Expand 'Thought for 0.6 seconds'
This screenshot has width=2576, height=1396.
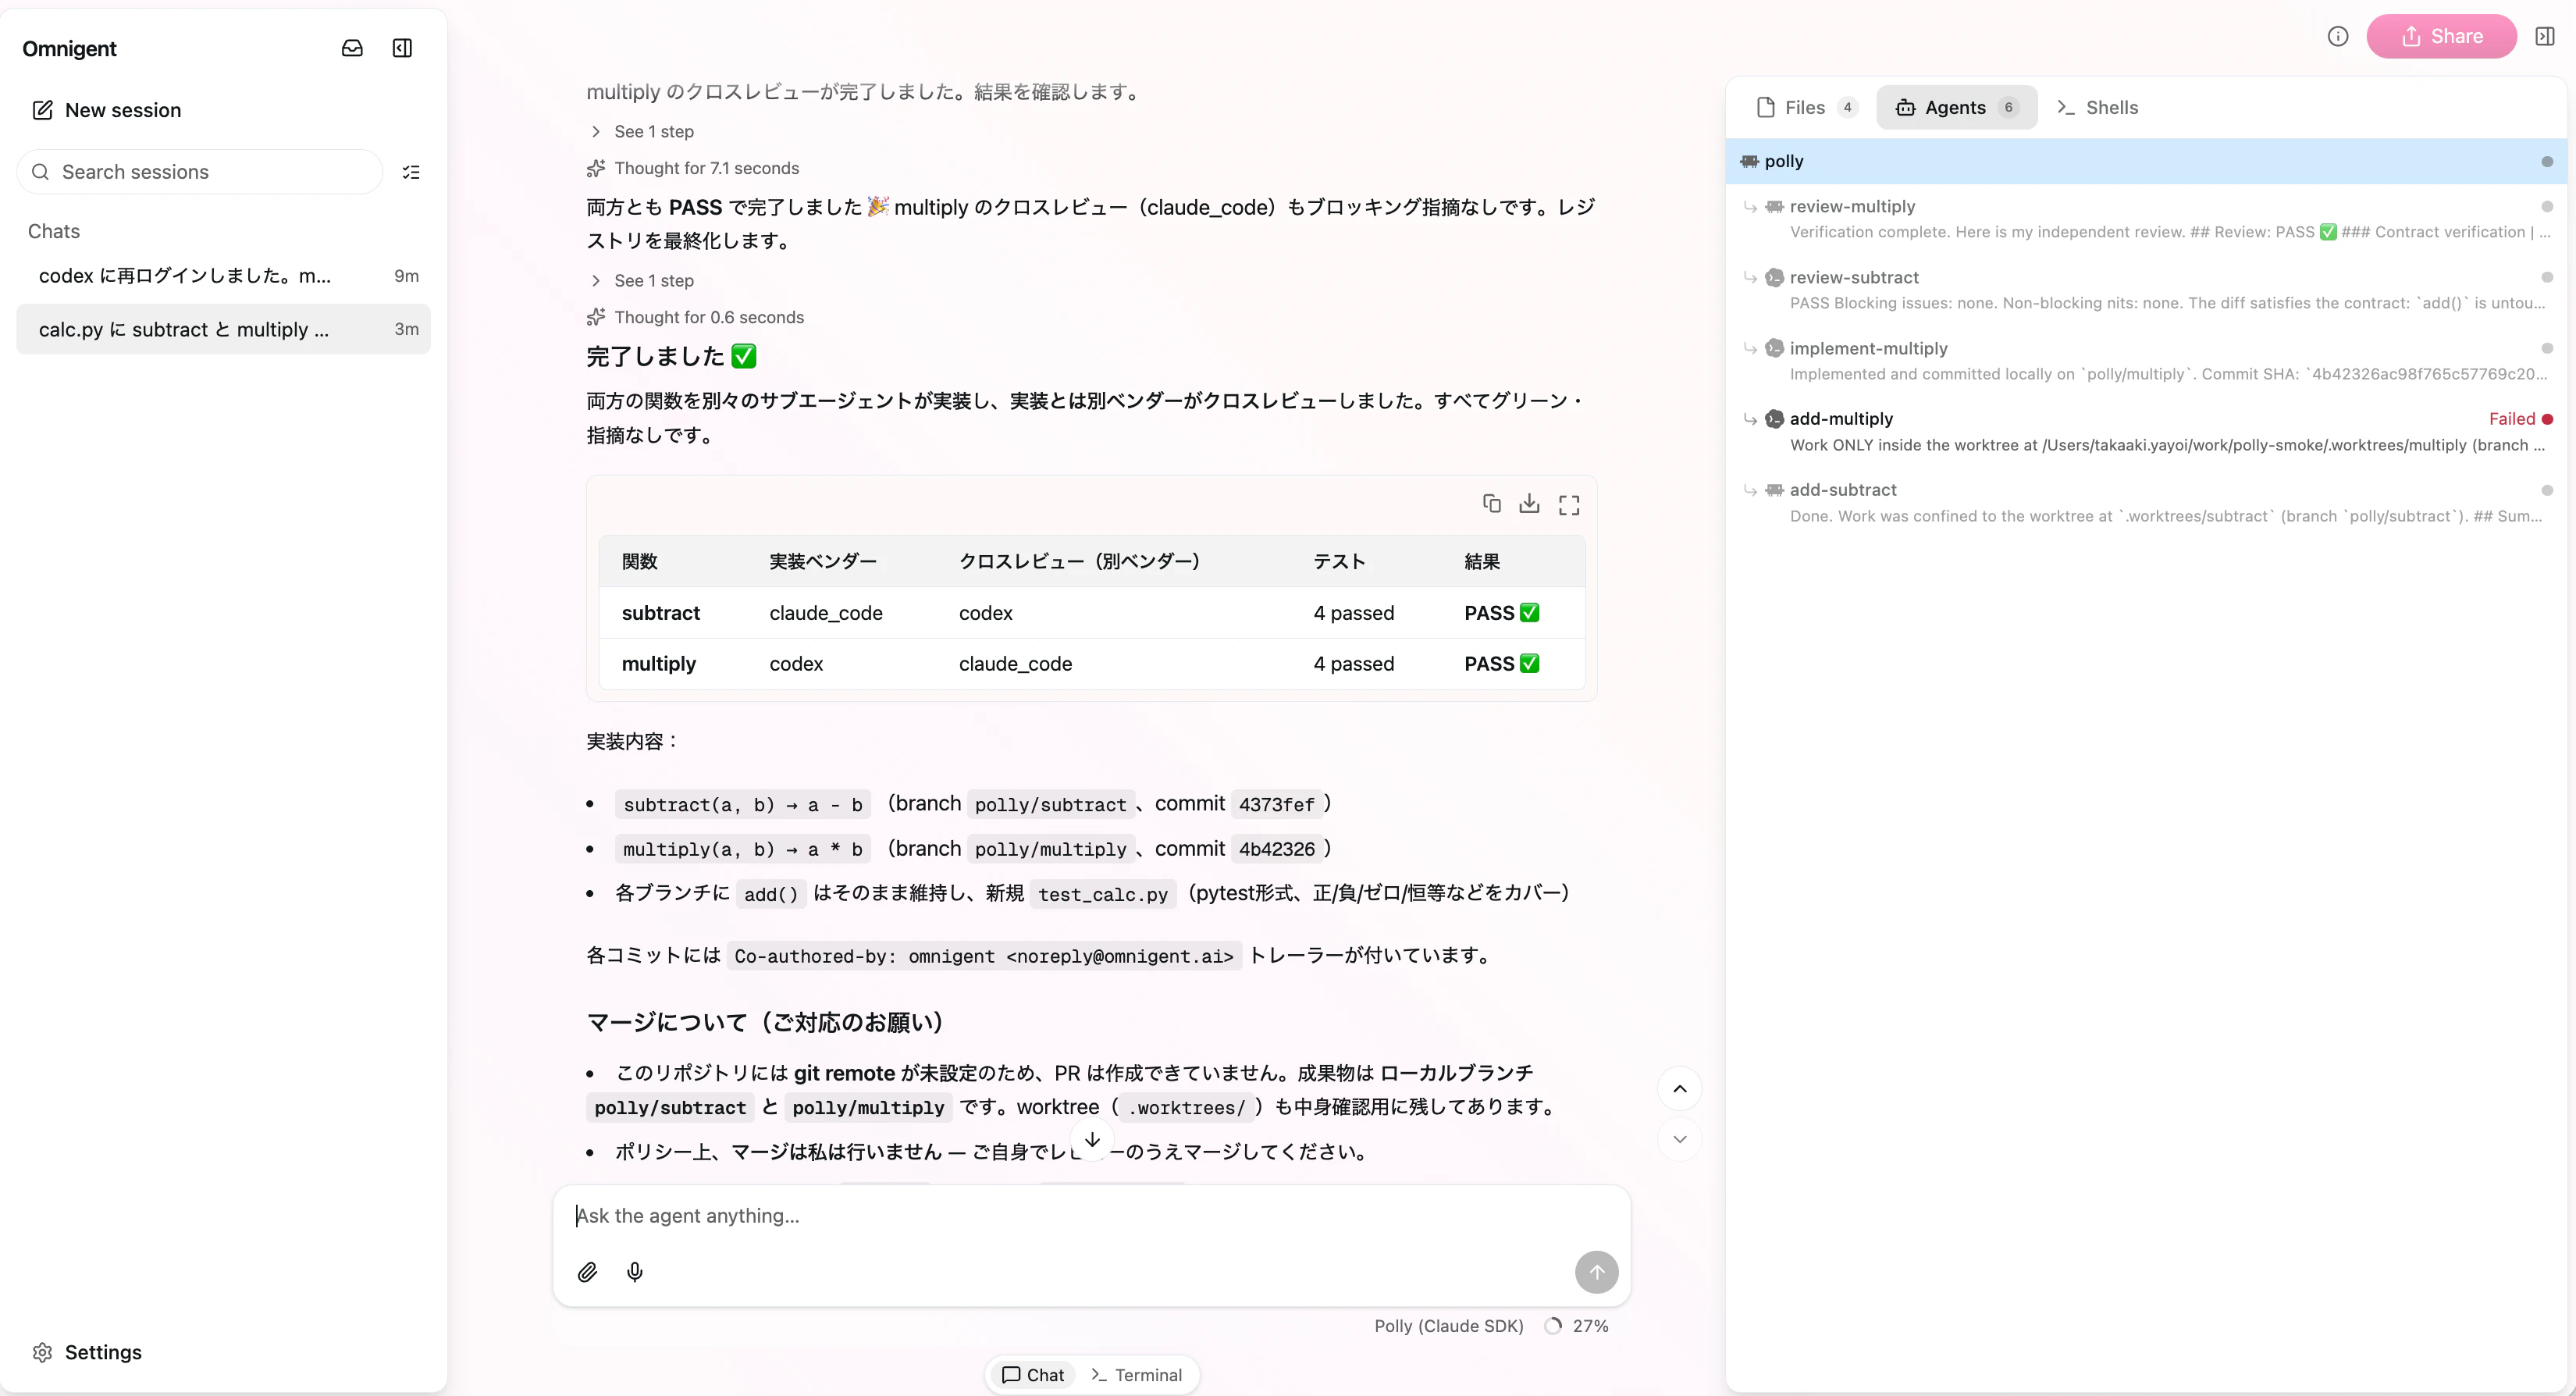click(695, 317)
